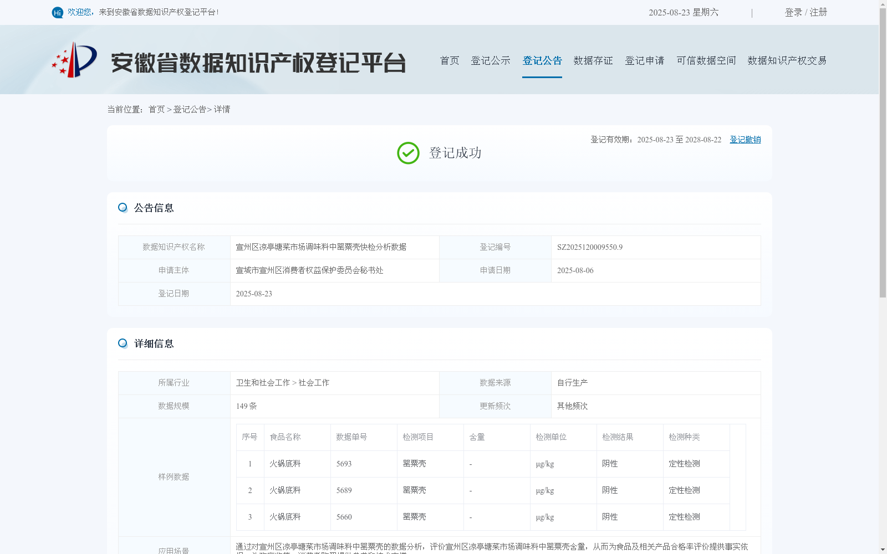The image size is (887, 554).
Task: Click the vertical scrollbar thumb
Action: click(883, 153)
